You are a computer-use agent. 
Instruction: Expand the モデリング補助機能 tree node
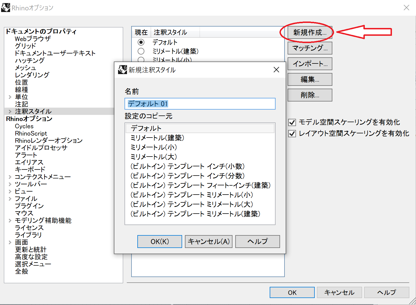coord(10,221)
